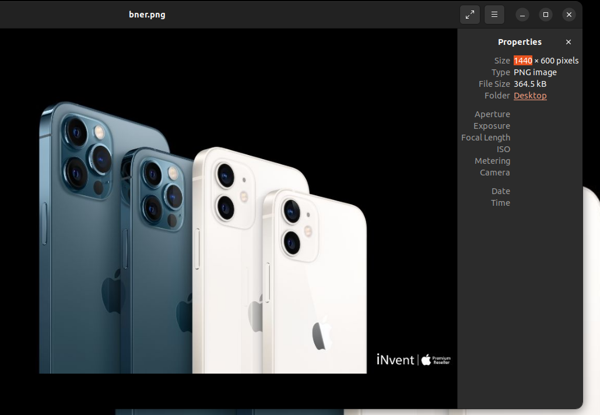This screenshot has width=600, height=415.
Task: Select the 364.5 kB file size value
Action: point(530,84)
